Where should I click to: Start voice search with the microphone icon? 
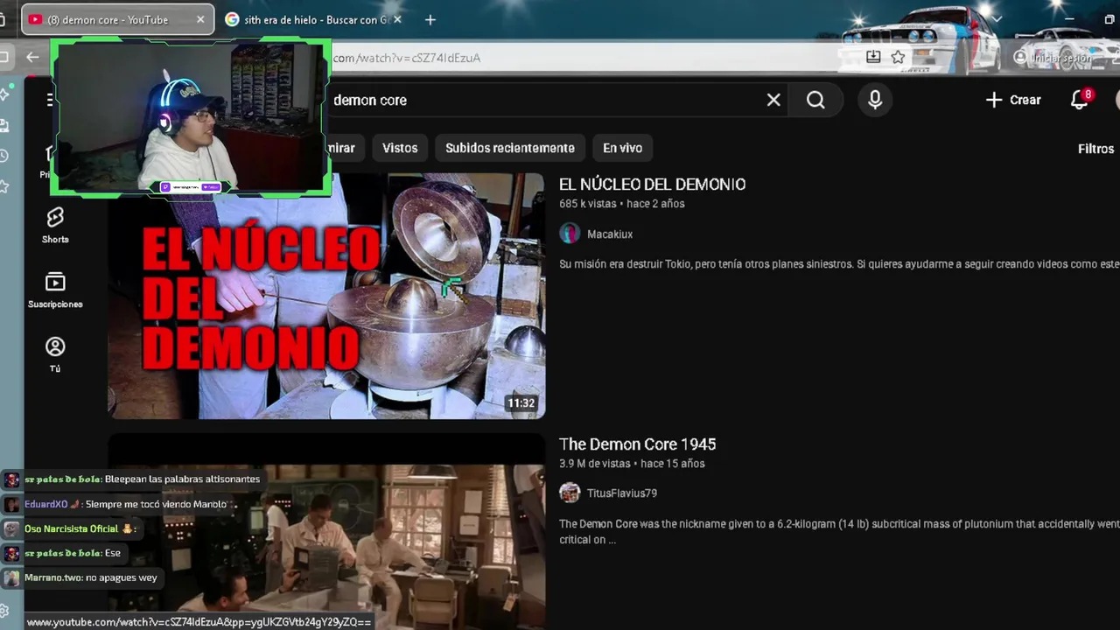tap(875, 100)
